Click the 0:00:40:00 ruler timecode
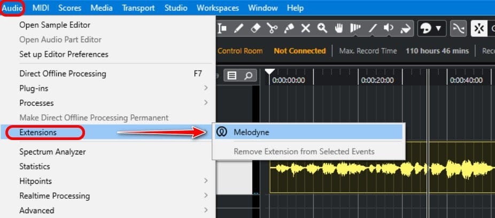Screen dimensions: 495x218 pos(466,81)
